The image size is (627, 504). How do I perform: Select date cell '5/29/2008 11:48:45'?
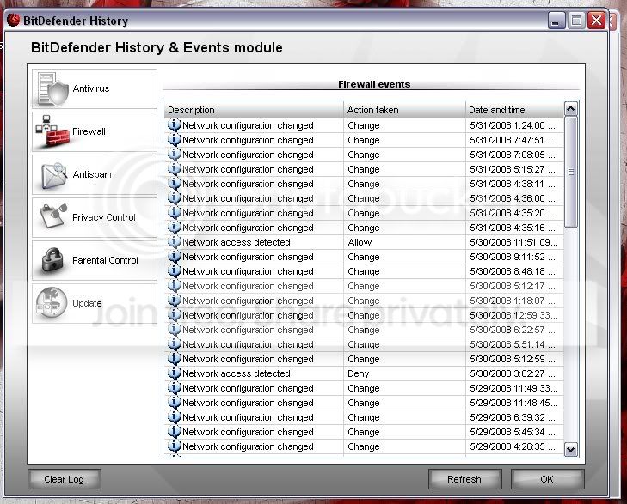click(x=513, y=403)
